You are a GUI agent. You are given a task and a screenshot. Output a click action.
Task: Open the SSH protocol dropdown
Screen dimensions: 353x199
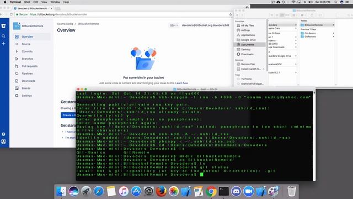point(174,25)
